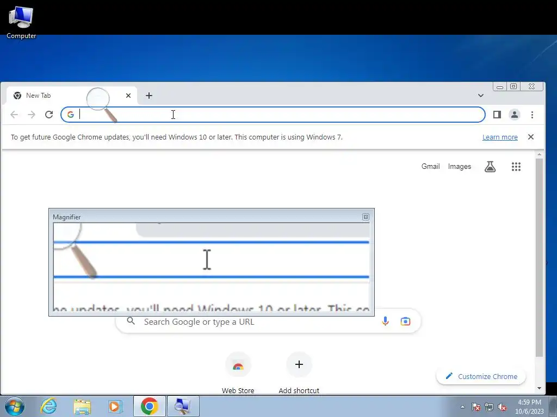Toggle the side panel button
The width and height of the screenshot is (557, 417).
click(x=497, y=115)
